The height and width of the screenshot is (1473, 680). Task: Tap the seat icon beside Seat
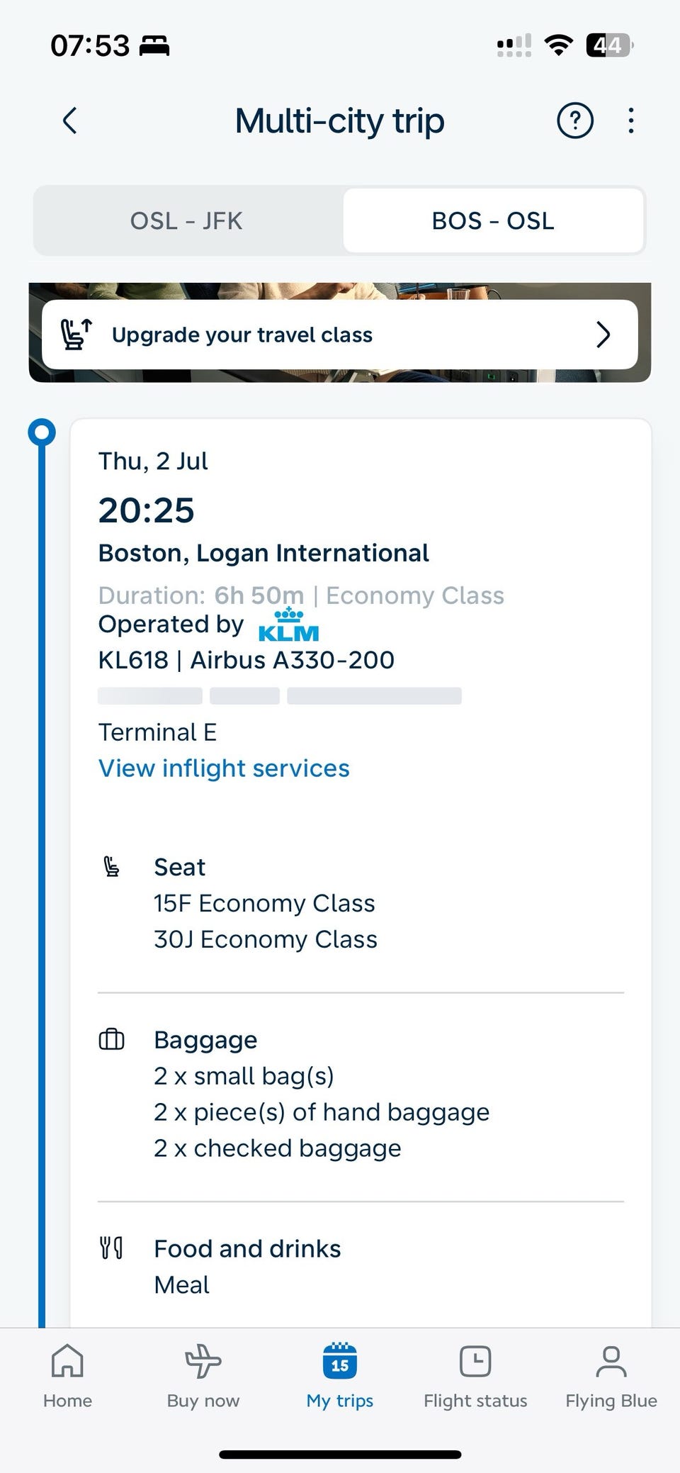click(x=111, y=866)
